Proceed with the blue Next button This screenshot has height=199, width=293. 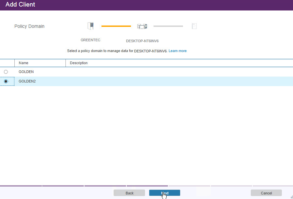point(164,193)
